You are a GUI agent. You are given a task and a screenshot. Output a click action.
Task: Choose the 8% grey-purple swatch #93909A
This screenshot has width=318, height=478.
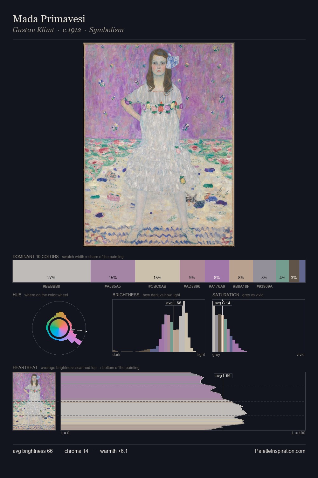[x=265, y=271]
